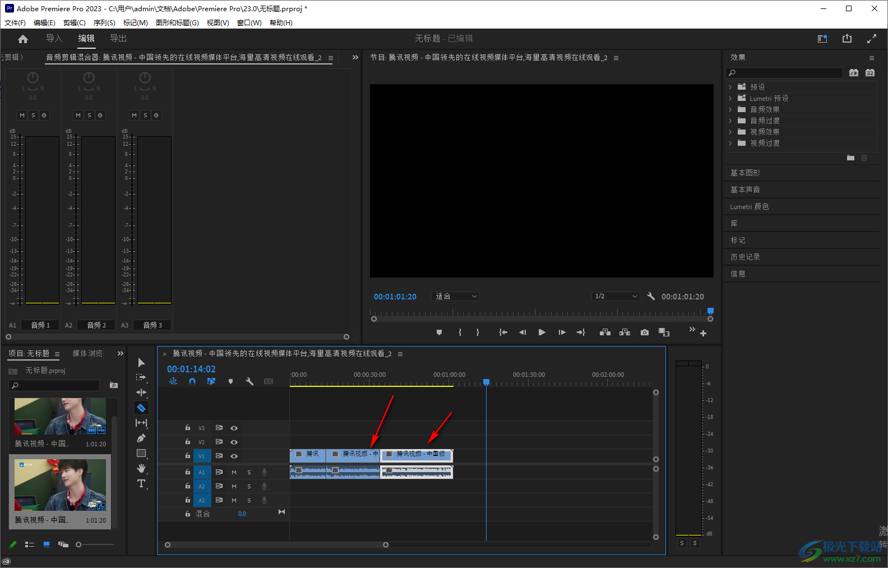Open the 1/2 playback resolution dropdown
This screenshot has width=888, height=568.
616,296
